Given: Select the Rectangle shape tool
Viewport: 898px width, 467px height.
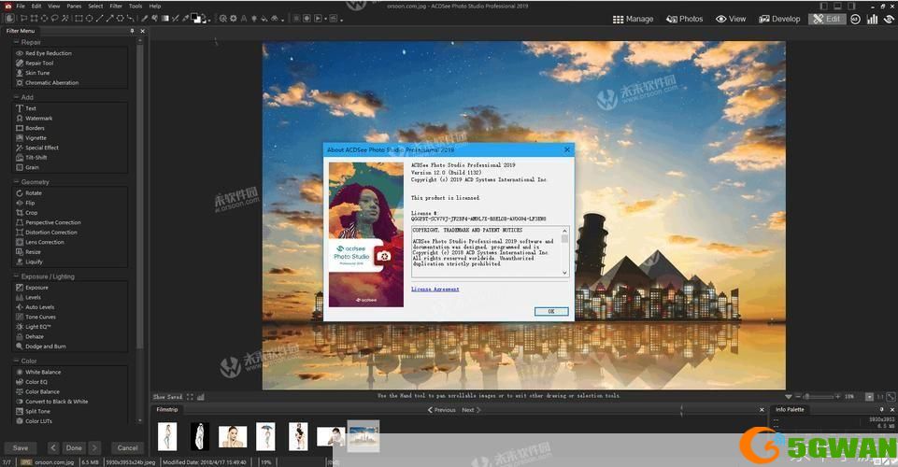Looking at the screenshot, I should pos(78,19).
